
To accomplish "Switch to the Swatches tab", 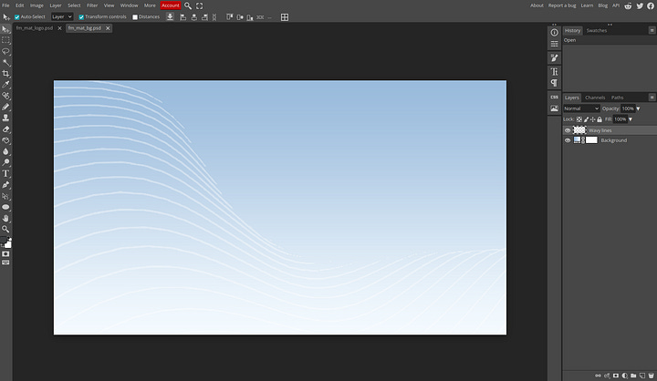I will (x=596, y=31).
